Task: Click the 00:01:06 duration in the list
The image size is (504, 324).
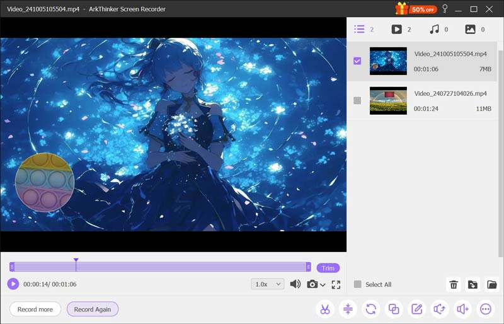Action: pyautogui.click(x=426, y=69)
